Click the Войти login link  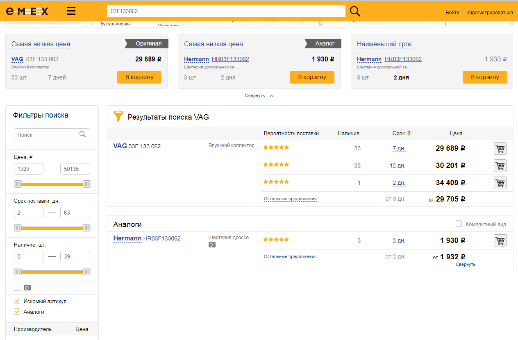coord(452,13)
